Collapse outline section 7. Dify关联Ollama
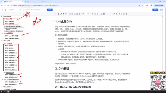166x93 pixels. click(x=2, y=87)
